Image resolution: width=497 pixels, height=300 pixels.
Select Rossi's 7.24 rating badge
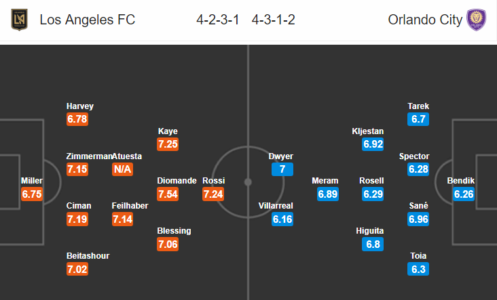(x=213, y=194)
